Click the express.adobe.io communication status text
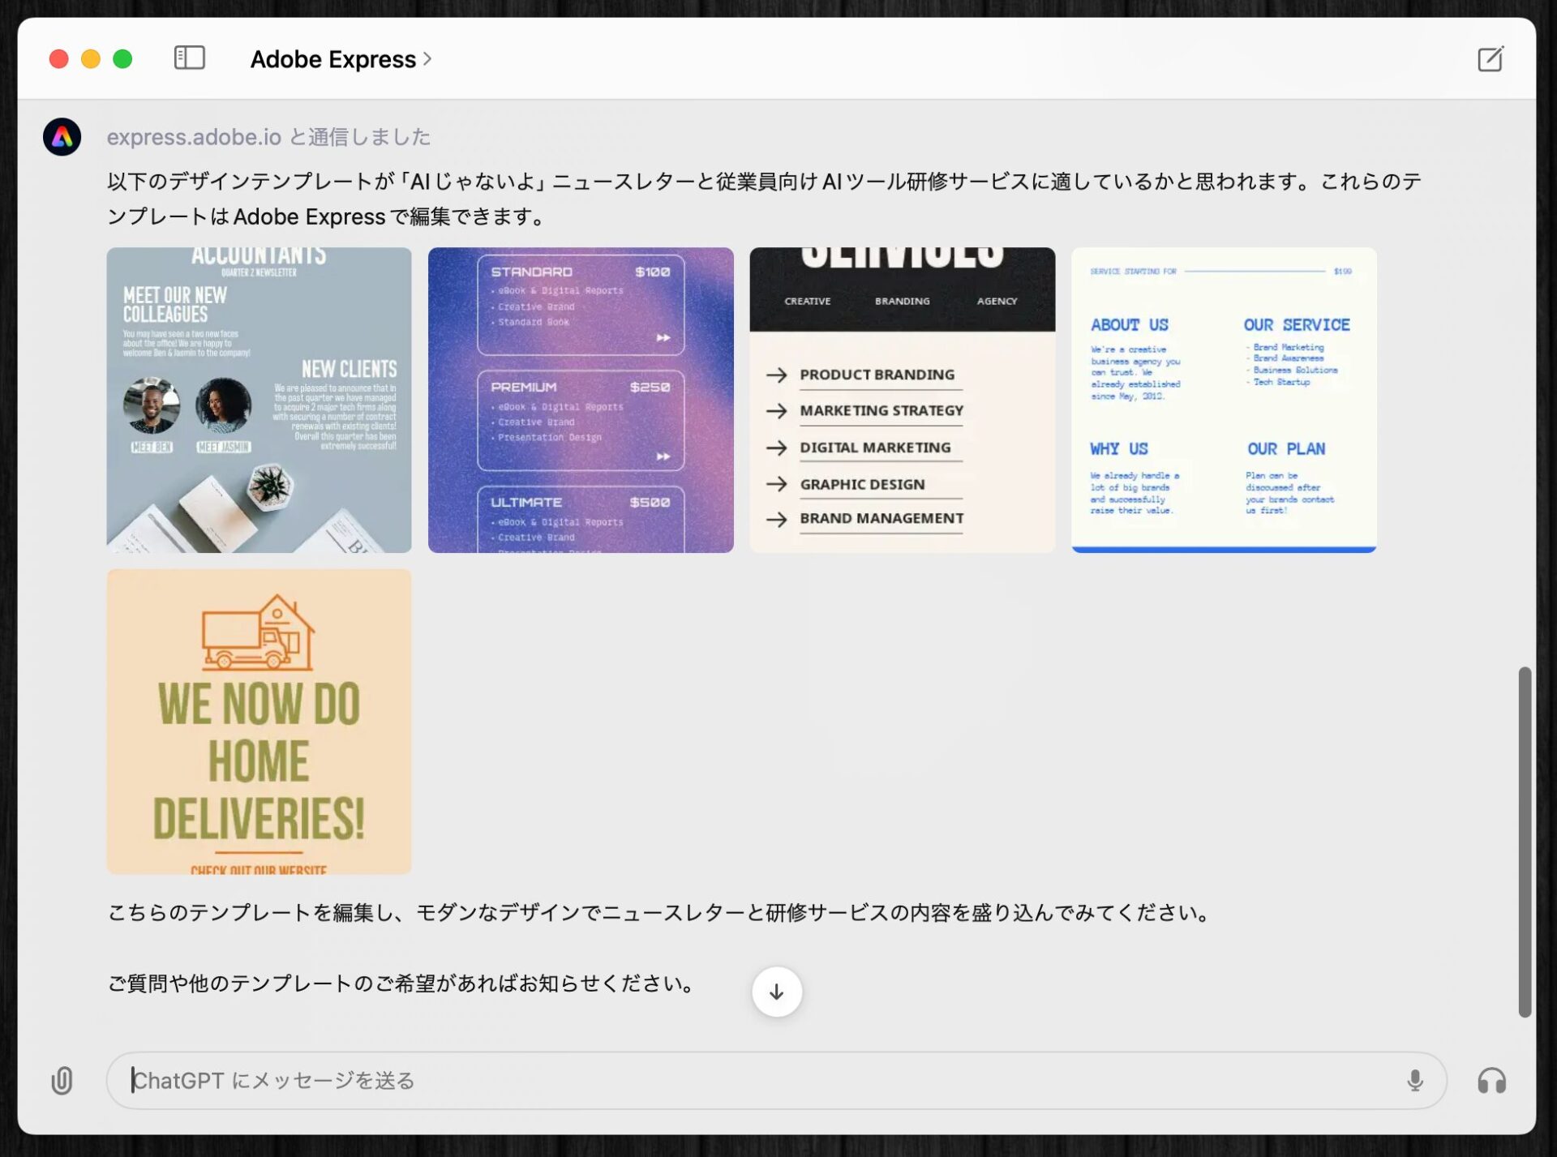The height and width of the screenshot is (1157, 1557). click(x=268, y=137)
